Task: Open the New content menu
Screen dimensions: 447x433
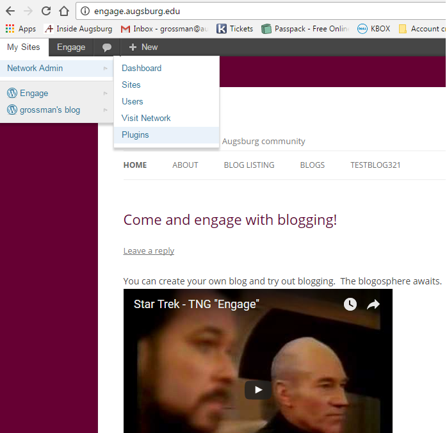Action: pos(143,47)
